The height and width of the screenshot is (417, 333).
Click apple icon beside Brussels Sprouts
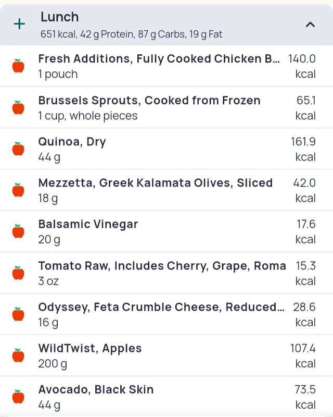tap(18, 107)
